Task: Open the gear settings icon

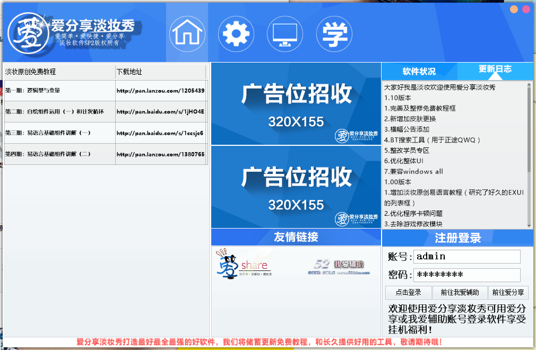Action: (x=236, y=33)
